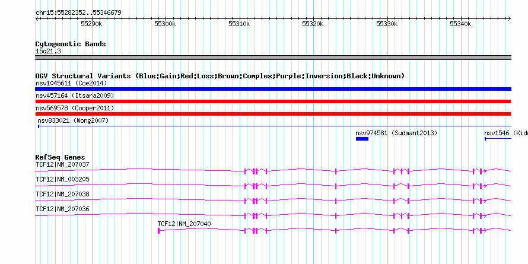The width and height of the screenshot is (528, 264).
Task: Click the left arrow of the coordinate ruler
Action: [x=37, y=19]
